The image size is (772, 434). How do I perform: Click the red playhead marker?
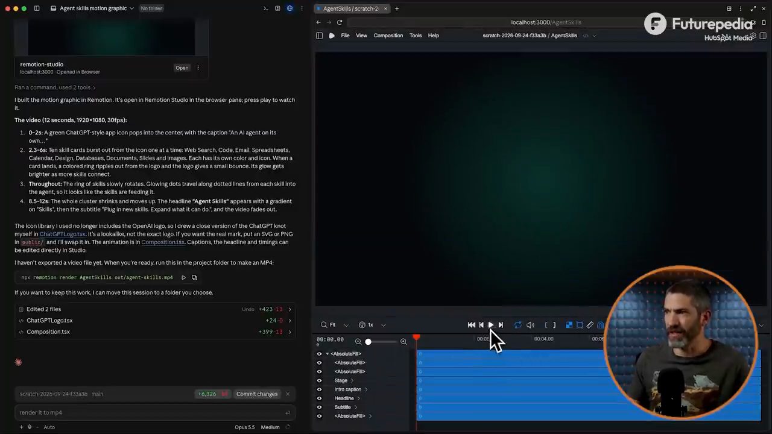tap(416, 338)
